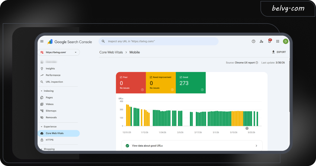
Task: Expand View data about good URLs chevron
Action: point(257,146)
